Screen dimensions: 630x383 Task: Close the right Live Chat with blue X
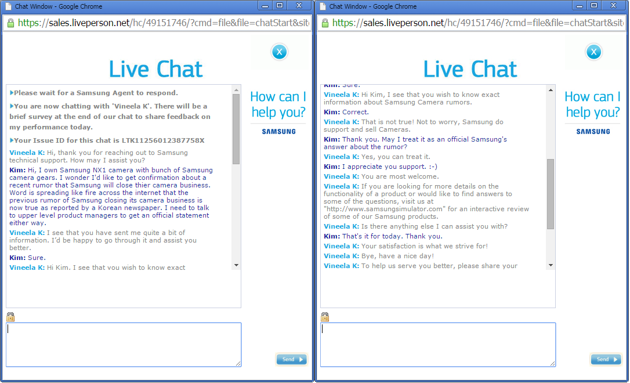pos(593,52)
